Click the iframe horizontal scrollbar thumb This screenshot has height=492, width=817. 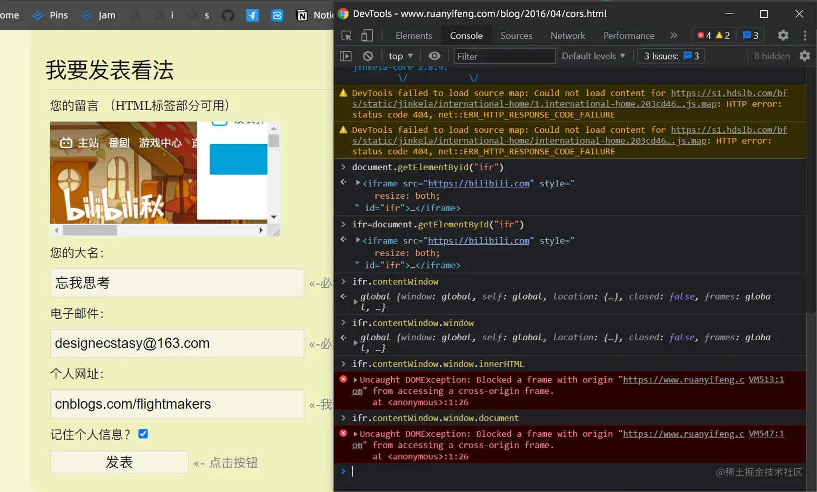[x=90, y=230]
